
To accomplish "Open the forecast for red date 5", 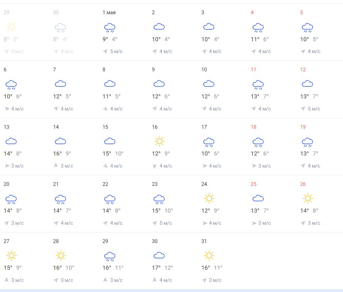I will 301,13.
